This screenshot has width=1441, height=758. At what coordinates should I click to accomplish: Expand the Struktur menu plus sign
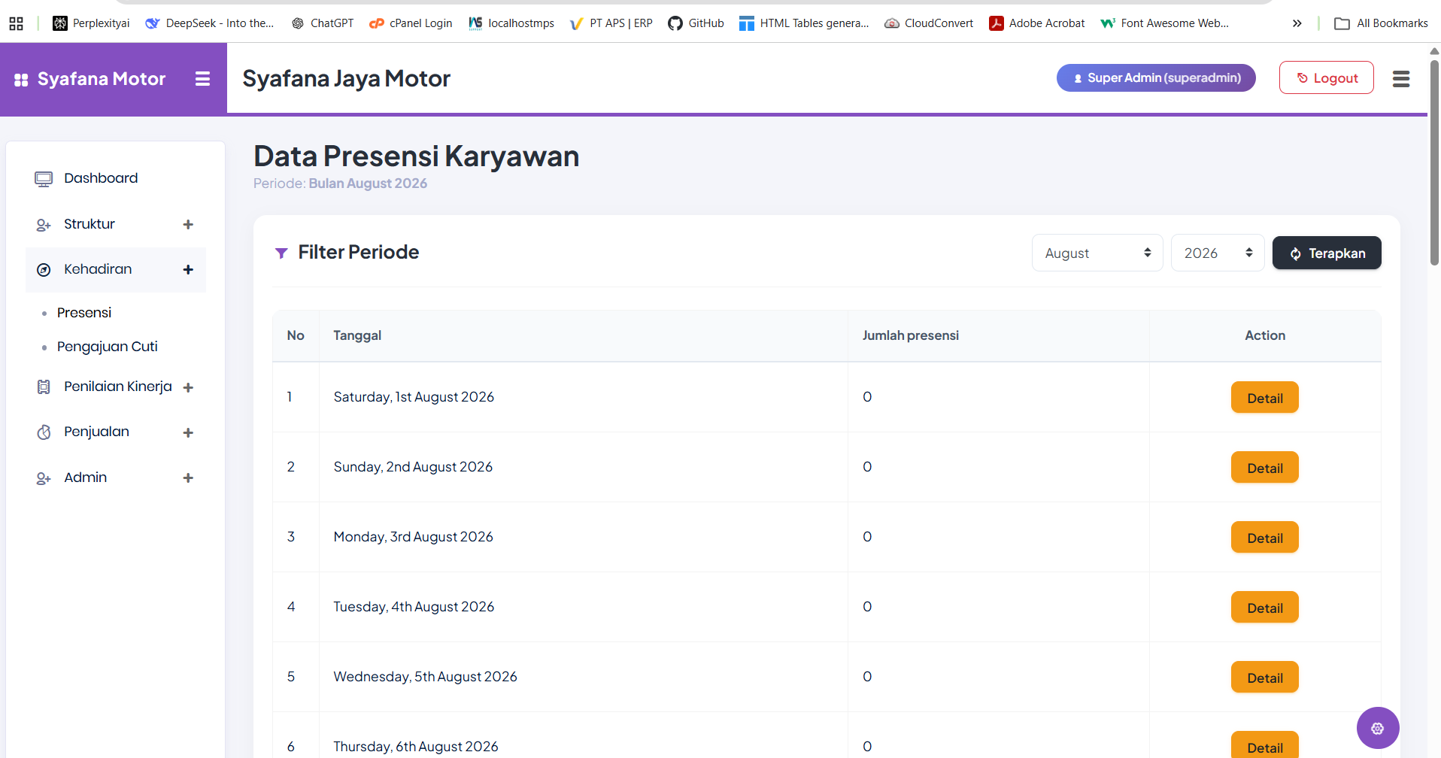188,225
